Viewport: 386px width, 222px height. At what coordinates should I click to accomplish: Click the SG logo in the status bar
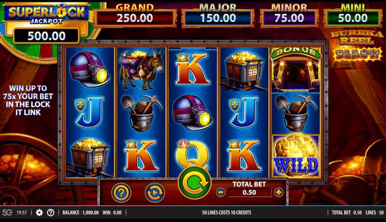[7, 212]
